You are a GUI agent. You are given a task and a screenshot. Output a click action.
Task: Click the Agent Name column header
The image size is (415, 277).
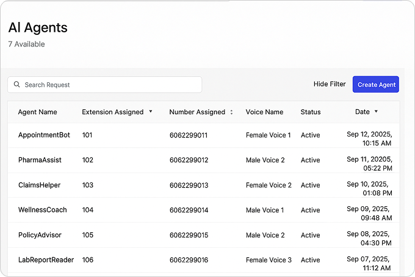click(x=37, y=112)
